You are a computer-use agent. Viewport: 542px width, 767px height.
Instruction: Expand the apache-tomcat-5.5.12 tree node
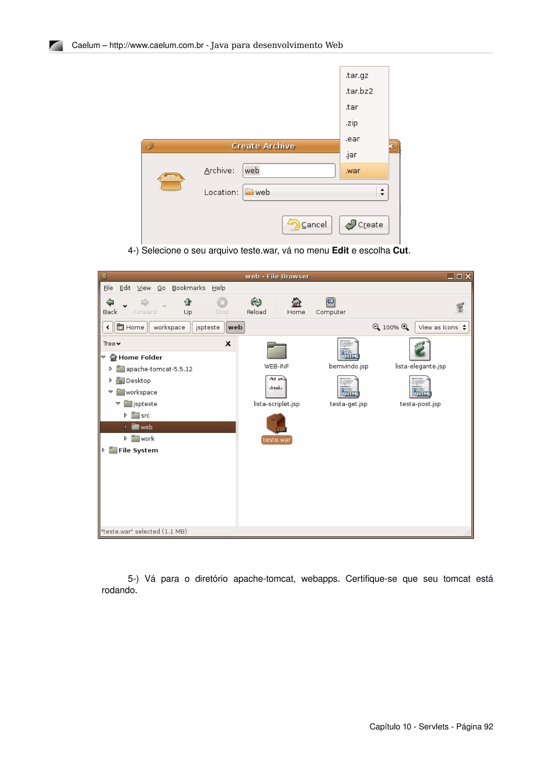[111, 369]
